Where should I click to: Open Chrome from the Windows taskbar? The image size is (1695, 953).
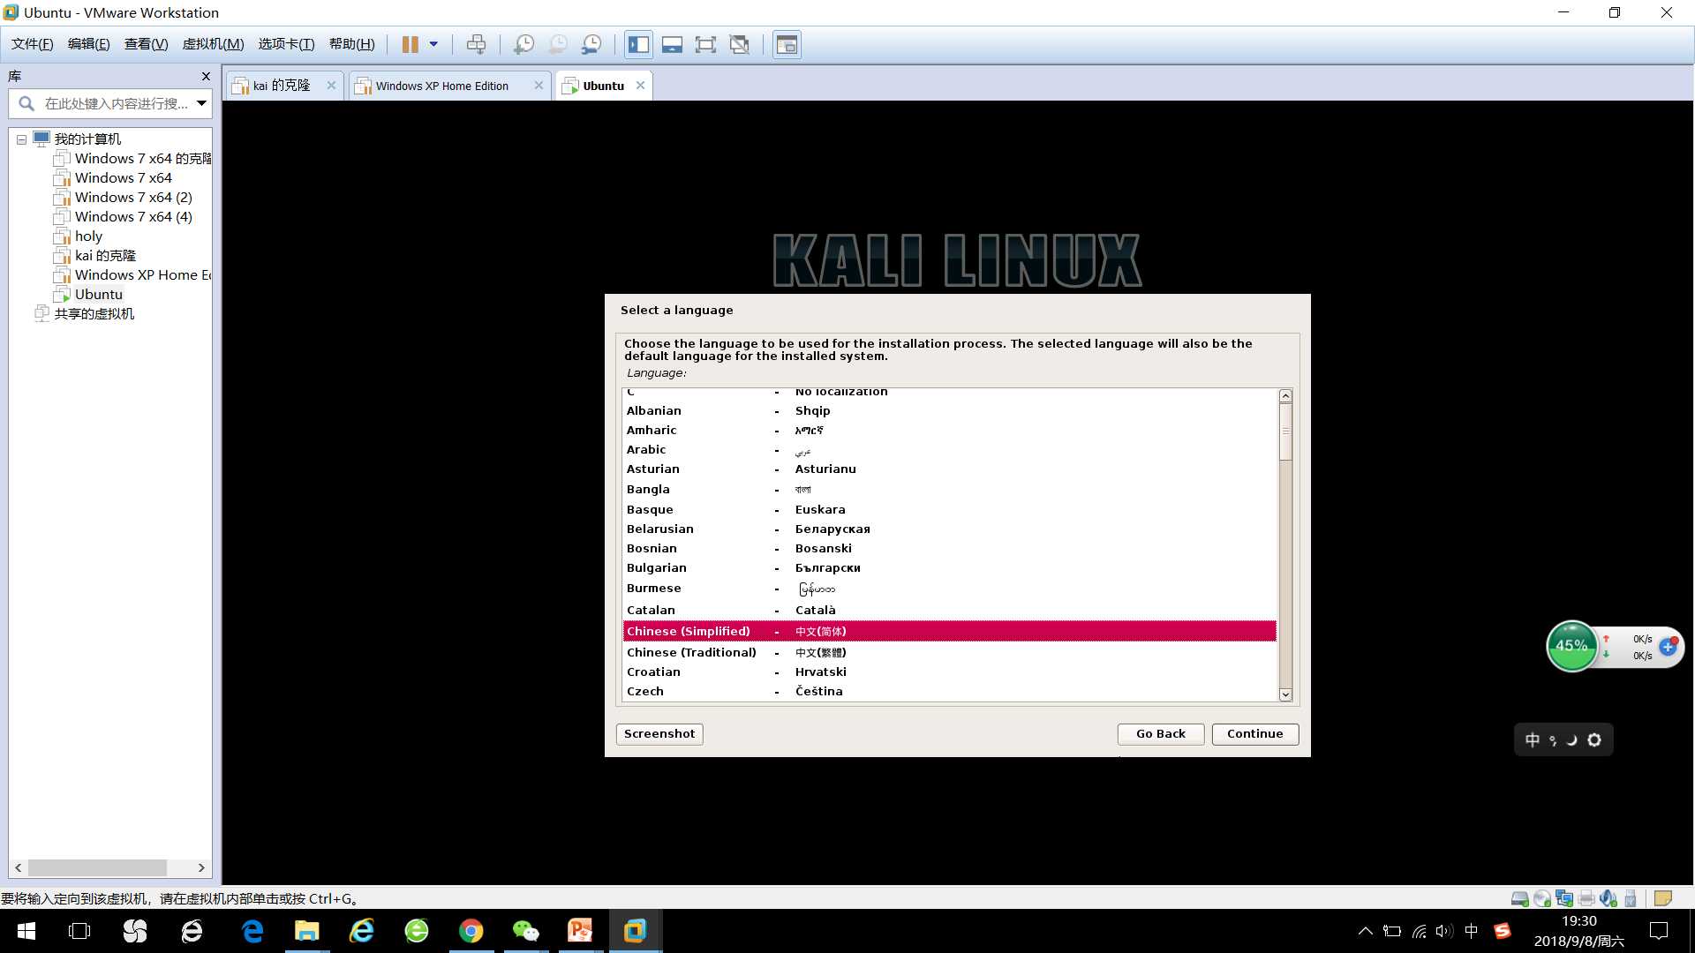pyautogui.click(x=471, y=931)
